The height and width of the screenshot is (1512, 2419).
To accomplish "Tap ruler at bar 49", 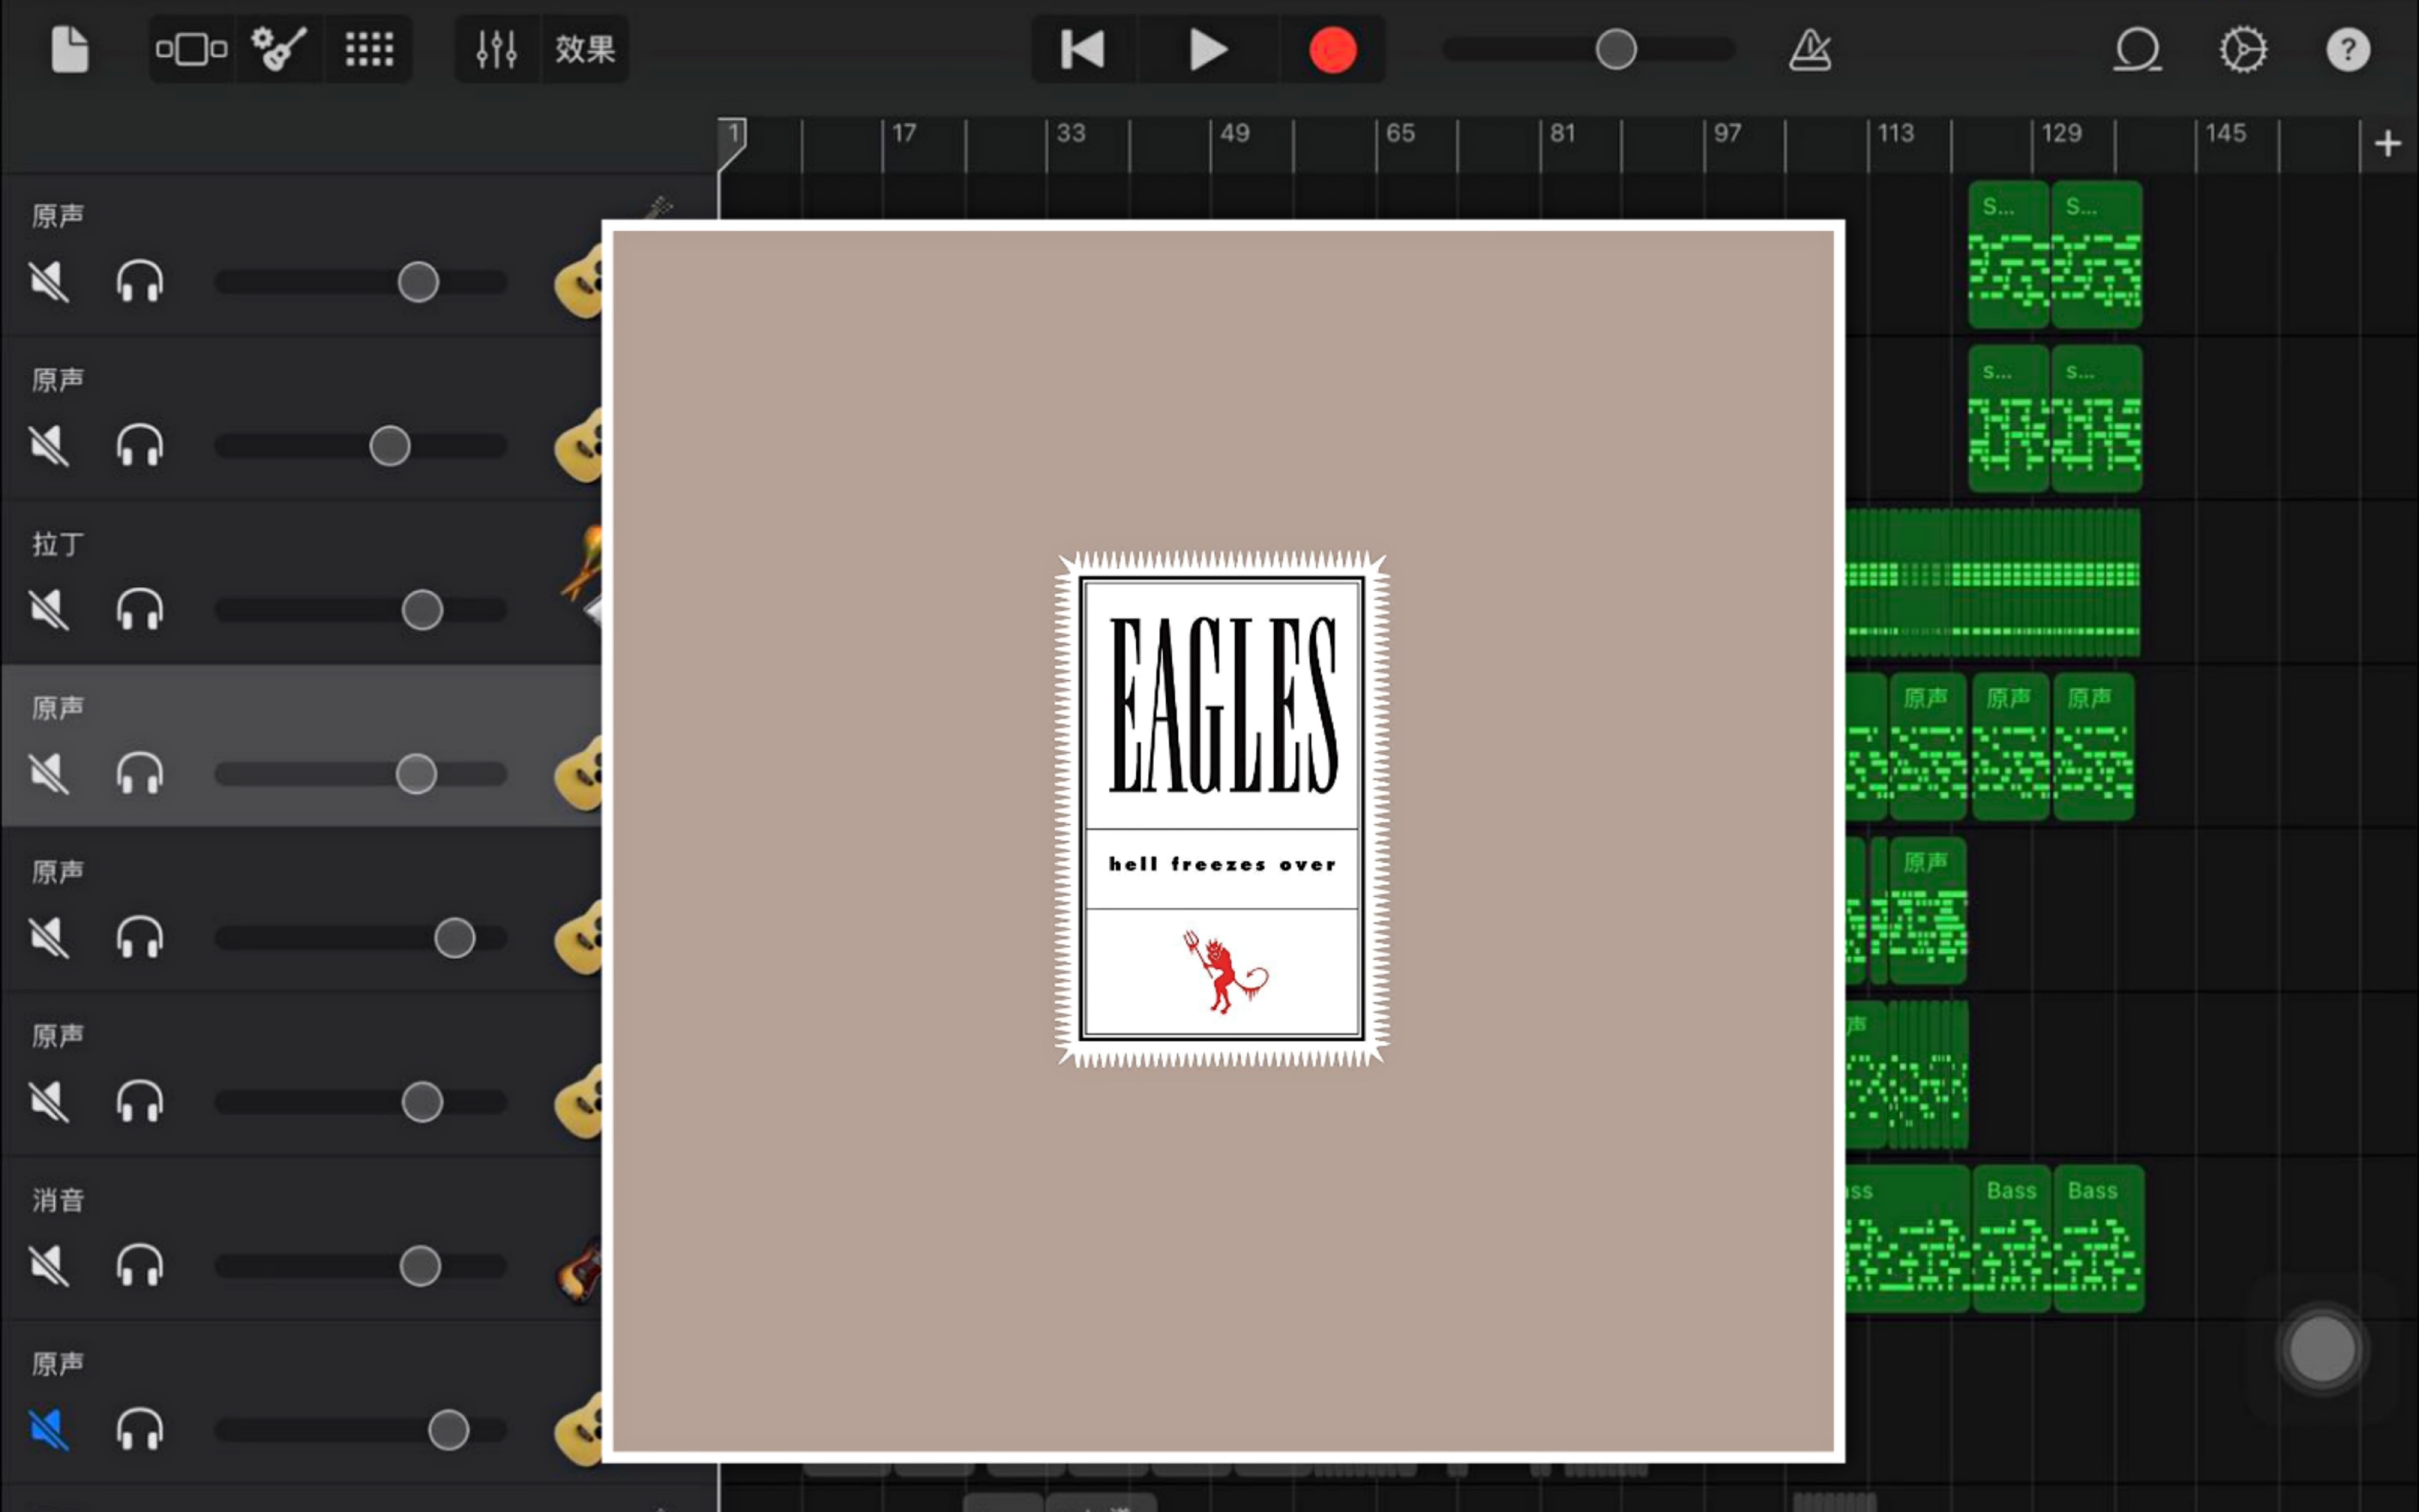I will 1235,133.
